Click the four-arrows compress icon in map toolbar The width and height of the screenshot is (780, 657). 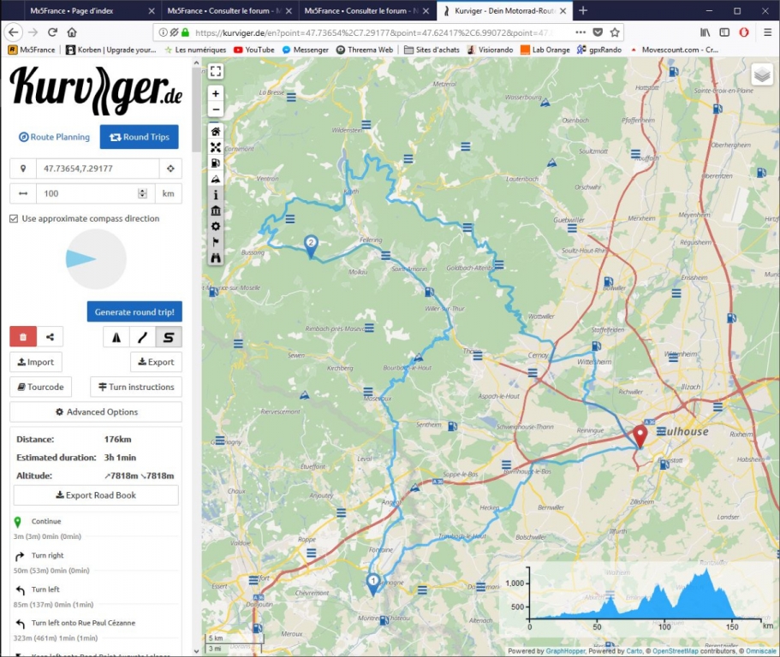tap(216, 148)
